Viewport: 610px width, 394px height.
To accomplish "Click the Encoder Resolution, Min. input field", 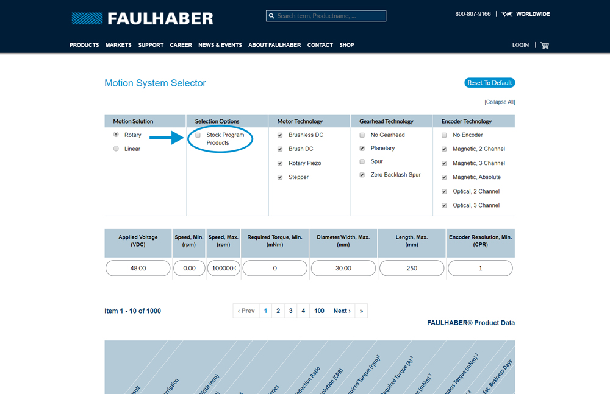I will coord(480,268).
